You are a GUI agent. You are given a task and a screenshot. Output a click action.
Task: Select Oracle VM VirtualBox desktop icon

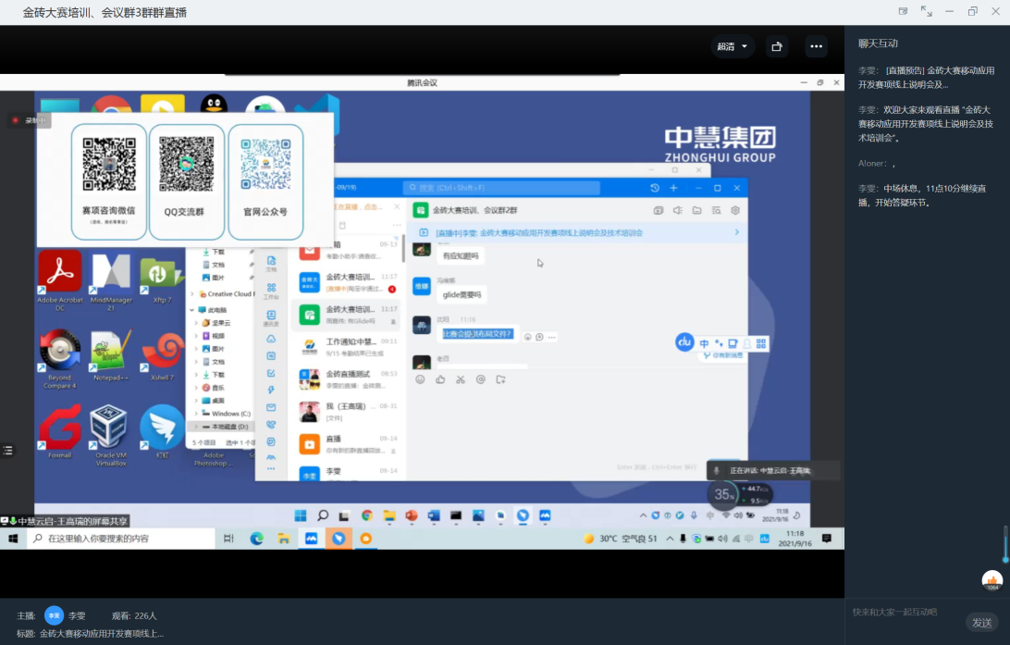pyautogui.click(x=111, y=435)
